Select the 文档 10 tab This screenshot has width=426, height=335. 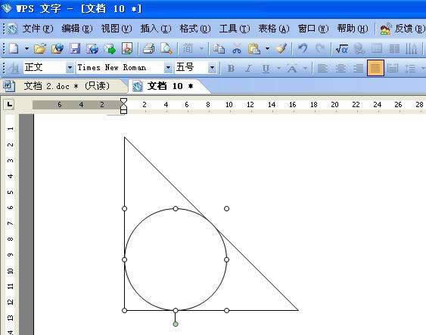[x=169, y=86]
